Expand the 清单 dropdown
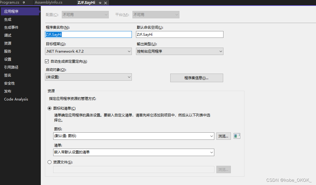316x185 pixels. click(134, 152)
